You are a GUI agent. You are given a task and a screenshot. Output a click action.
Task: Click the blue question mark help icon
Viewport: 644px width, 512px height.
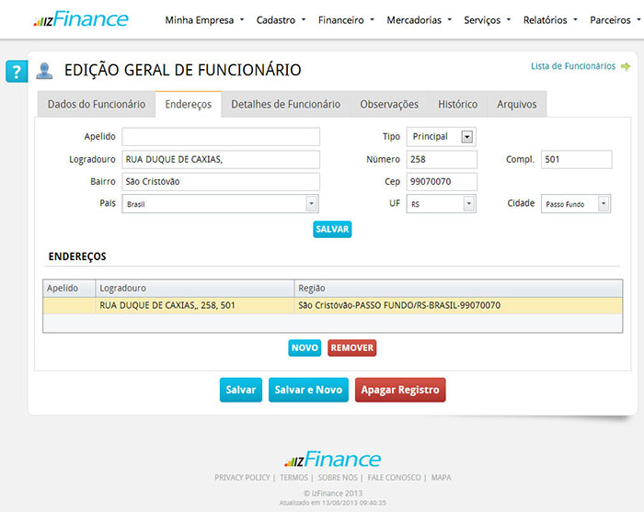pos(15,72)
